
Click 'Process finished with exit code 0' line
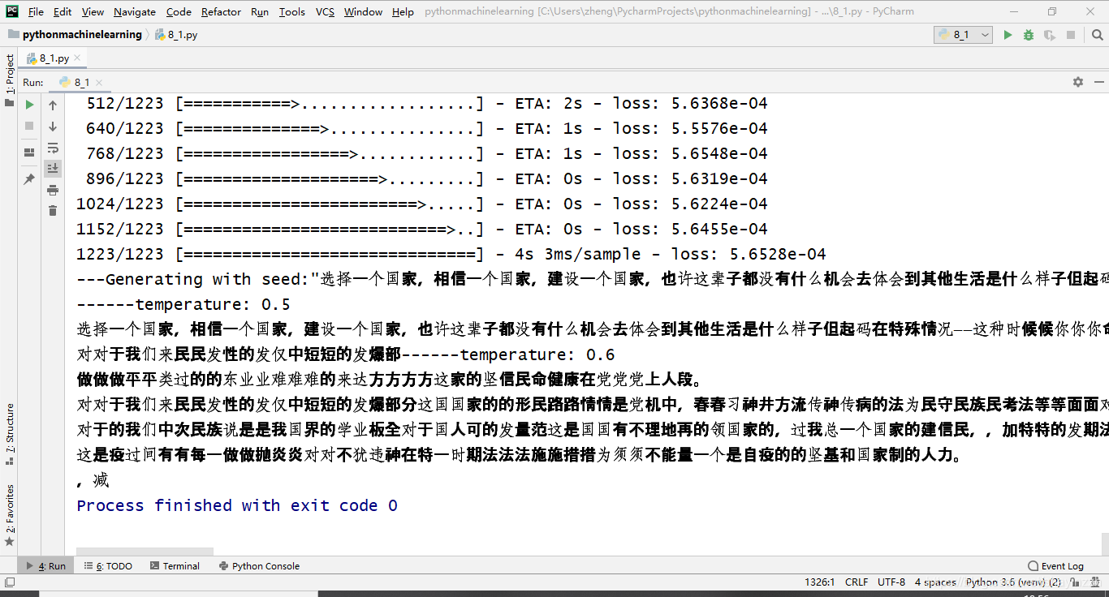pos(237,505)
